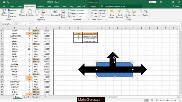Viewport: 182px width, 102px height.
Task: Open Ribbon Display Options icon
Action: tap(161, 2)
